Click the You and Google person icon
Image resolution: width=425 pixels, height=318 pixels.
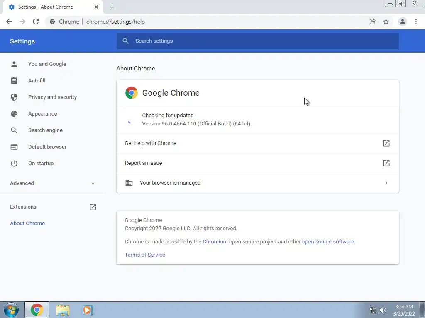point(14,64)
